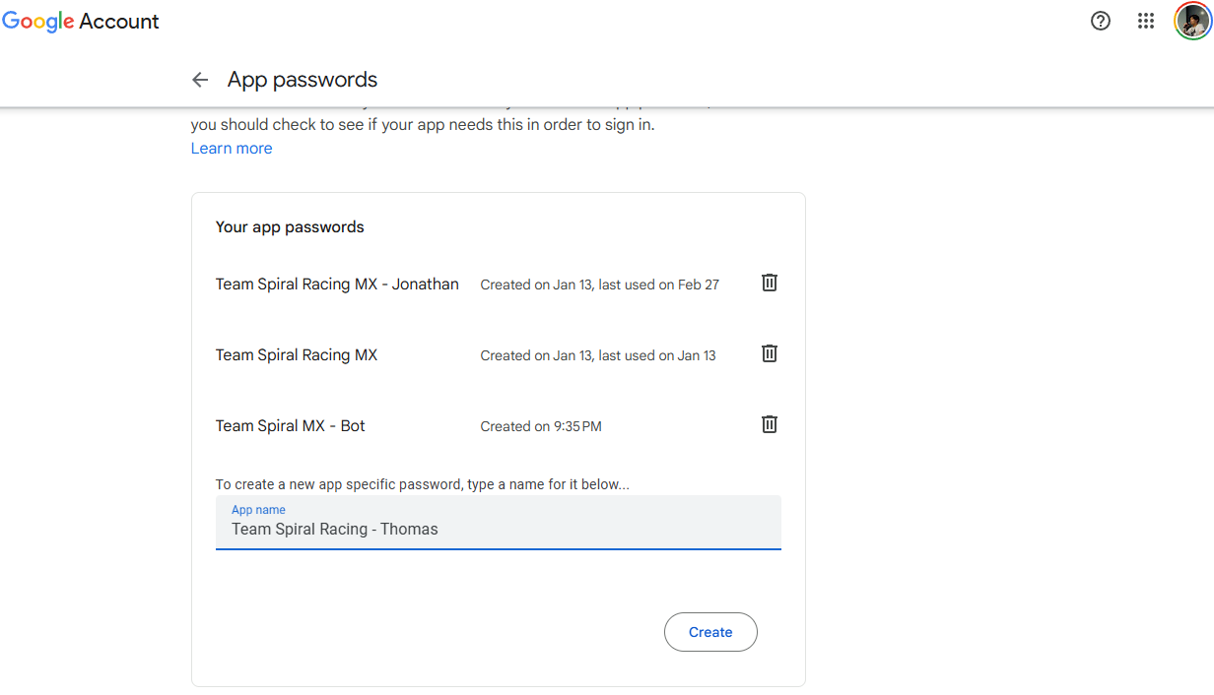The image size is (1214, 695).
Task: Click the Team Spiral Racing MX entry name
Action: 297,355
